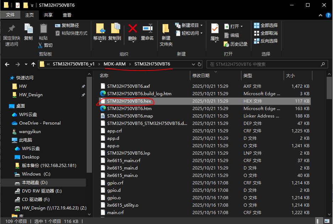The width and height of the screenshot is (333, 224).
Task: Click 编辑 (edit) in the open group
Action: click(x=232, y=35)
